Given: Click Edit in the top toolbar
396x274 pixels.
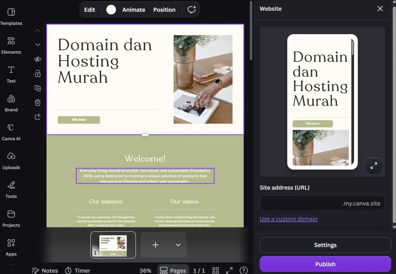Looking at the screenshot, I should 90,10.
